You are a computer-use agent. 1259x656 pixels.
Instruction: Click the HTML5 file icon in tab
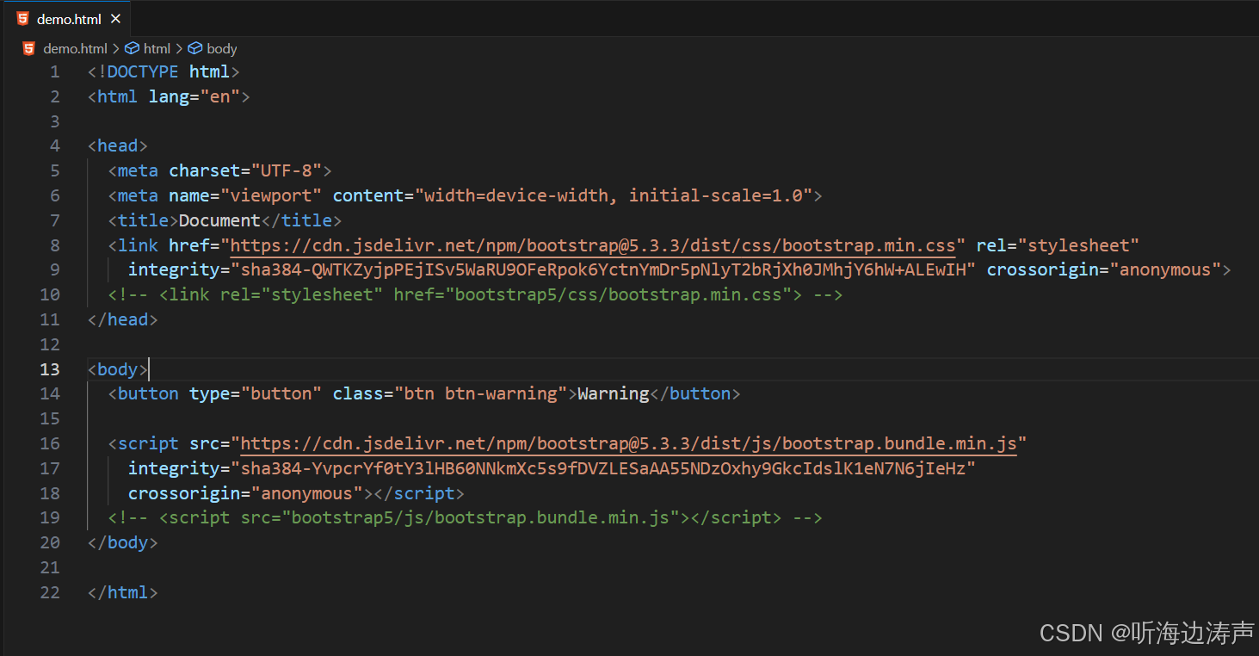(22, 19)
